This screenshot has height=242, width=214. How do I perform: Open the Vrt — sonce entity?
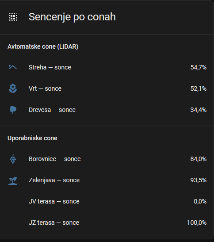(107, 88)
